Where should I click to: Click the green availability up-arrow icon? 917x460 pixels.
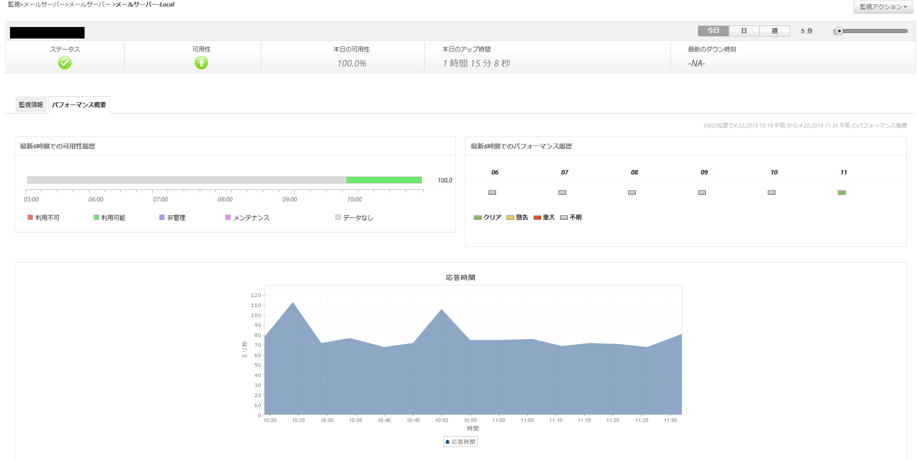pyautogui.click(x=201, y=62)
